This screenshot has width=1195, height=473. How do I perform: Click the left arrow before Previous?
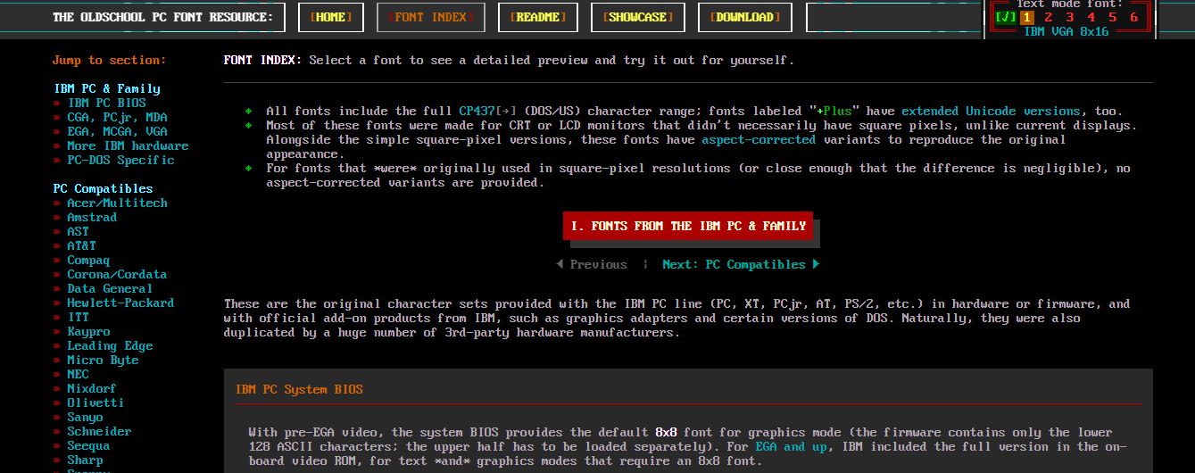(560, 264)
